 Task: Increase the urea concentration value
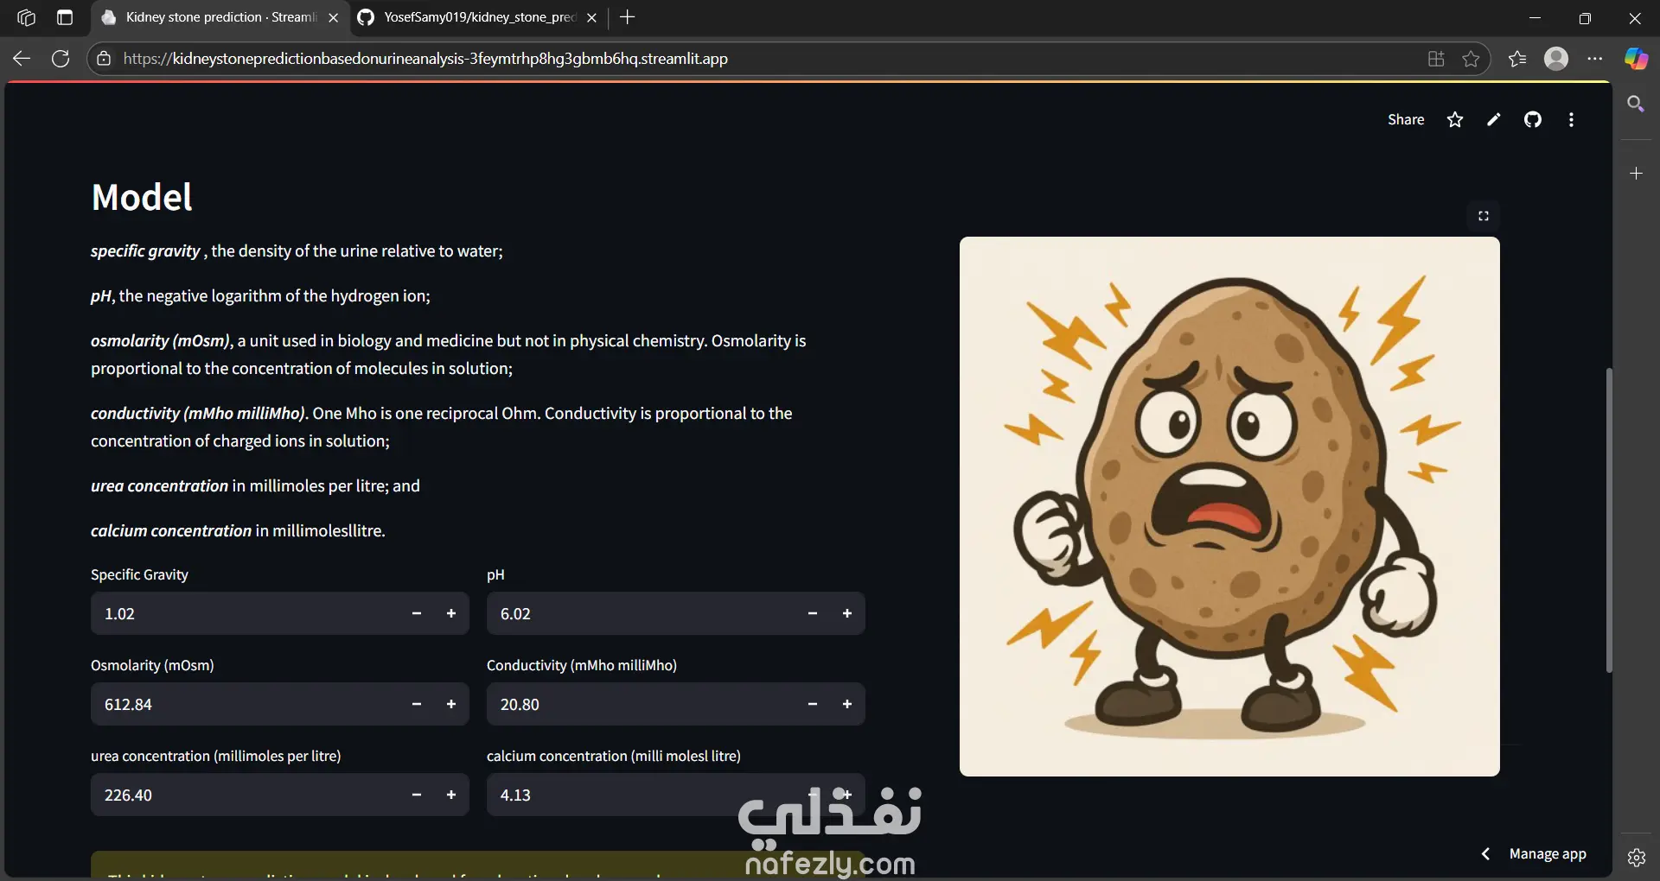click(451, 795)
